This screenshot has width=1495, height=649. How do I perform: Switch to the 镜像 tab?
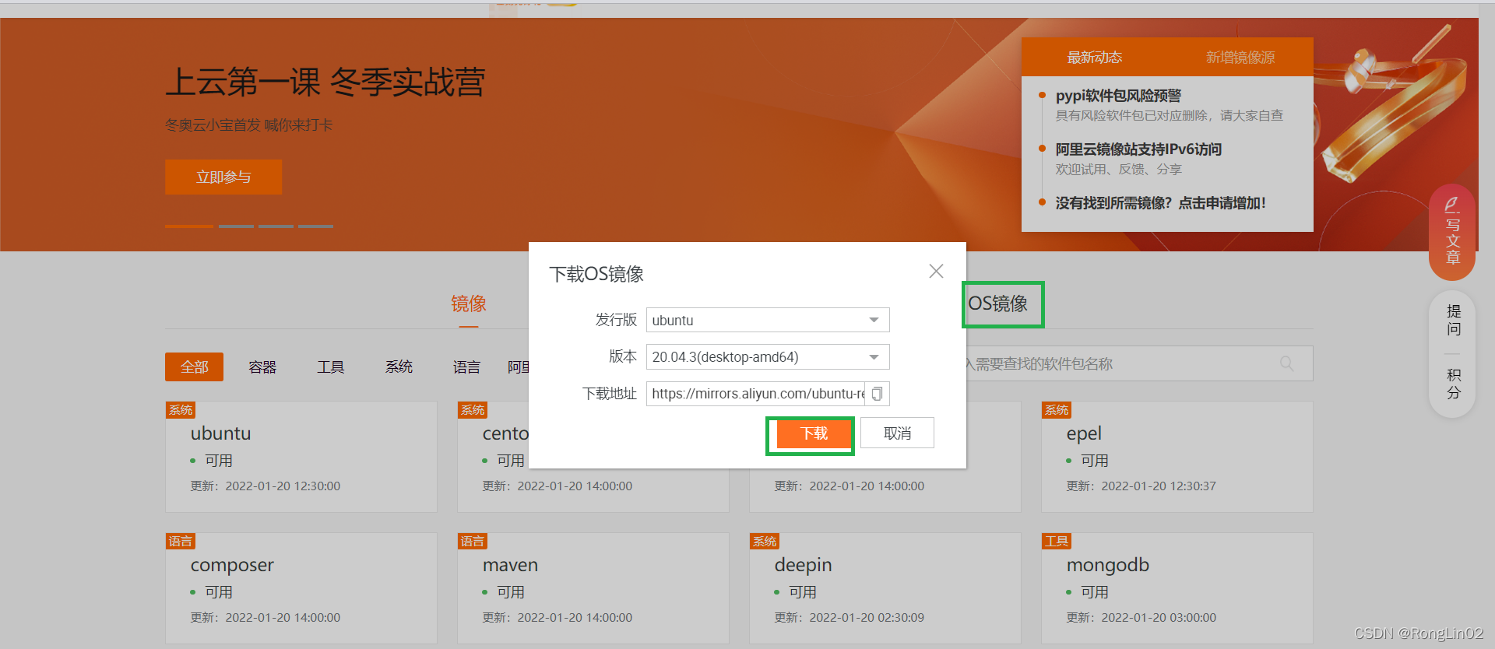click(x=468, y=303)
